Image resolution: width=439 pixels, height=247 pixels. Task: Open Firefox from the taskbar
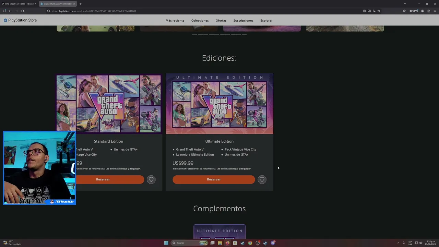pos(227,243)
